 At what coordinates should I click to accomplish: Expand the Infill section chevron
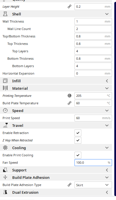(107, 81)
